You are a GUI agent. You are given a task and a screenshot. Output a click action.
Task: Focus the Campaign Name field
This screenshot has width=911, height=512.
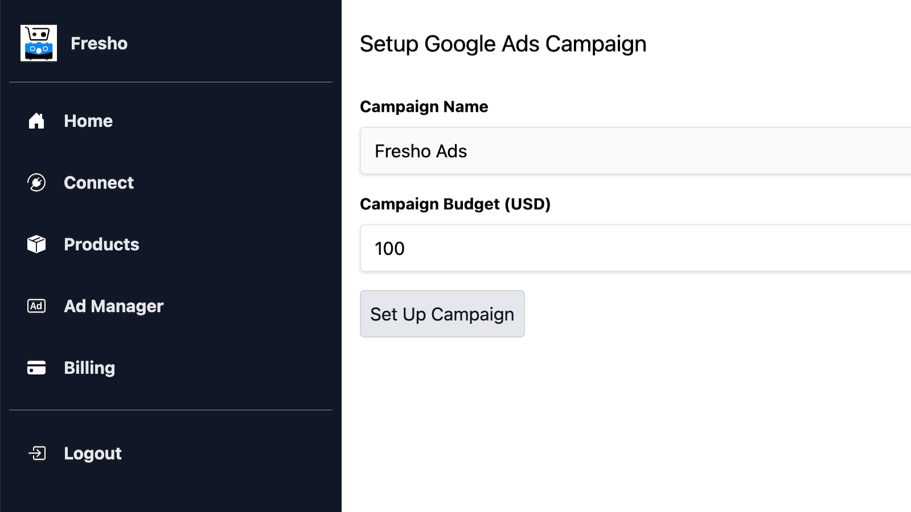tap(635, 151)
